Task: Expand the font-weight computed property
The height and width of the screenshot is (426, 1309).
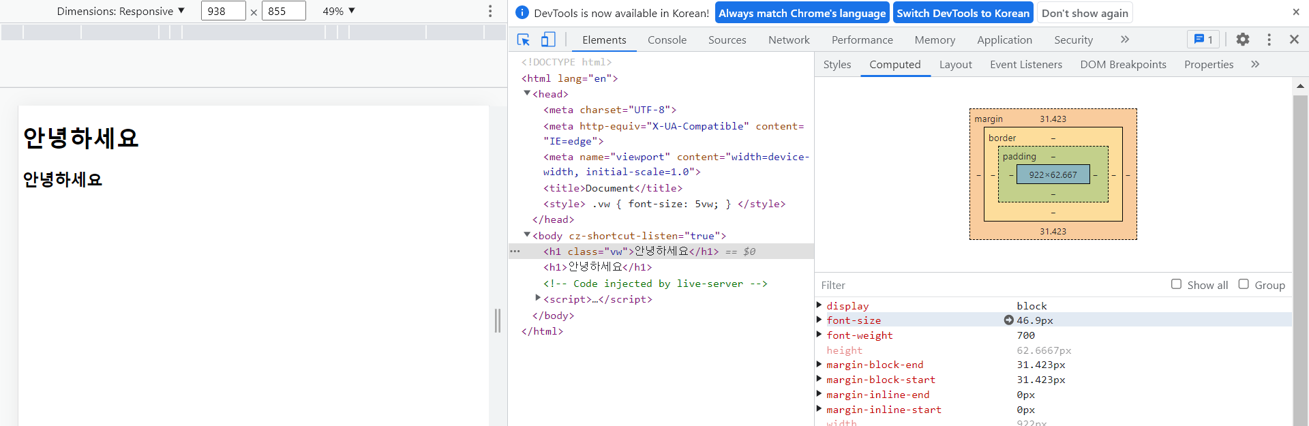Action: point(819,334)
